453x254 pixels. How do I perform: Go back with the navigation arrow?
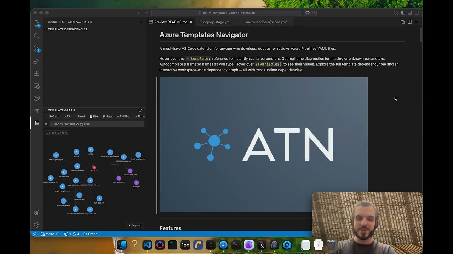tap(139, 13)
